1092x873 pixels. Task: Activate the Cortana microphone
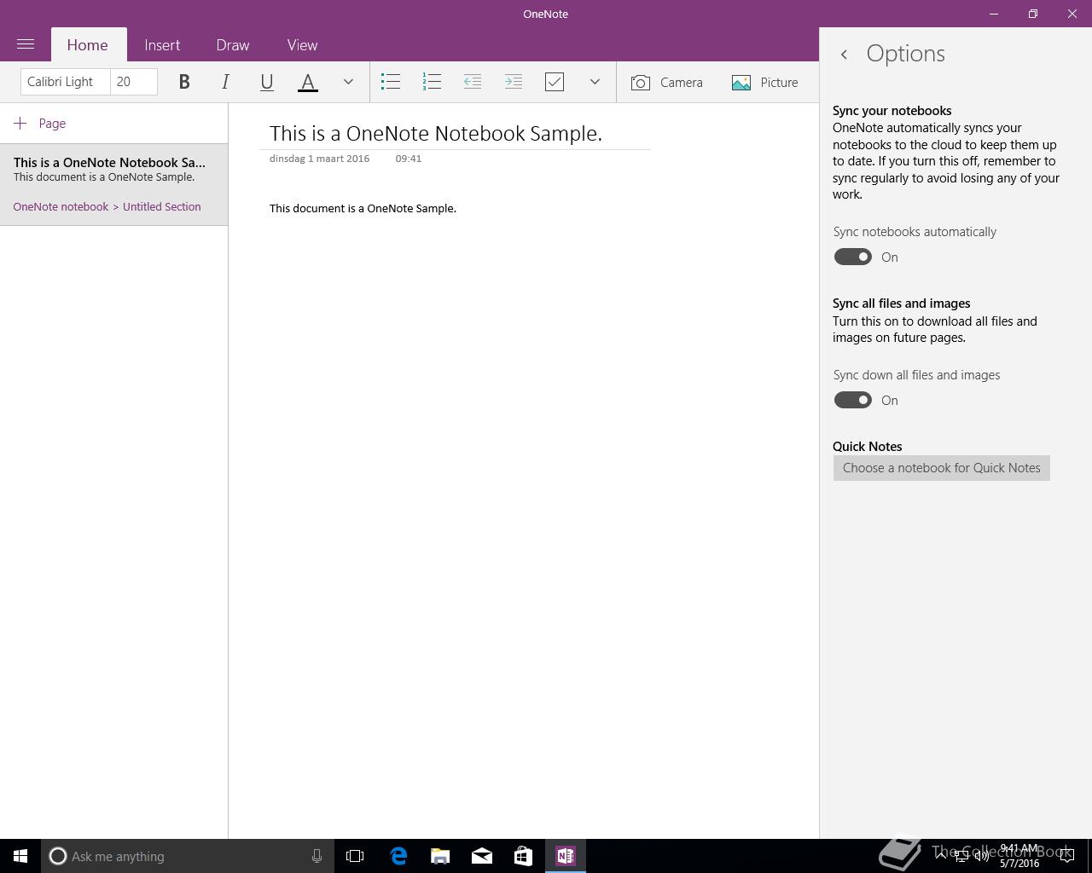pyautogui.click(x=317, y=856)
